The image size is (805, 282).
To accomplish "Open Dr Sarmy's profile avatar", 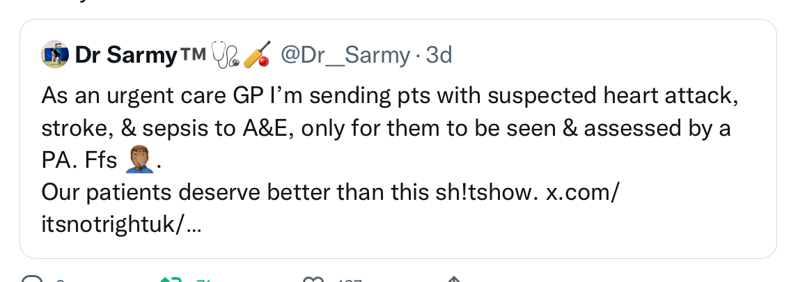I will coord(55,54).
